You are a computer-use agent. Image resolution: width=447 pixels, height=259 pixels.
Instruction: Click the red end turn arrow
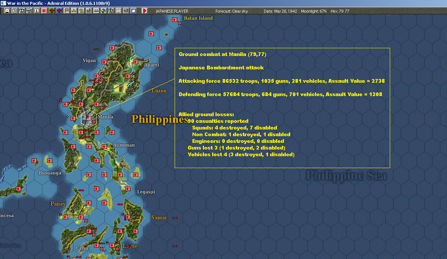click(145, 11)
